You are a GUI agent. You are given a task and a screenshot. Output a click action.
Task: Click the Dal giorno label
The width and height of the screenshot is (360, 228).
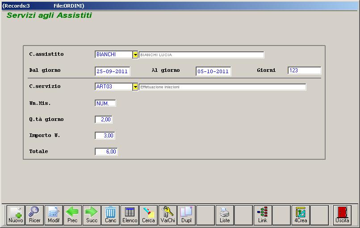(45, 70)
